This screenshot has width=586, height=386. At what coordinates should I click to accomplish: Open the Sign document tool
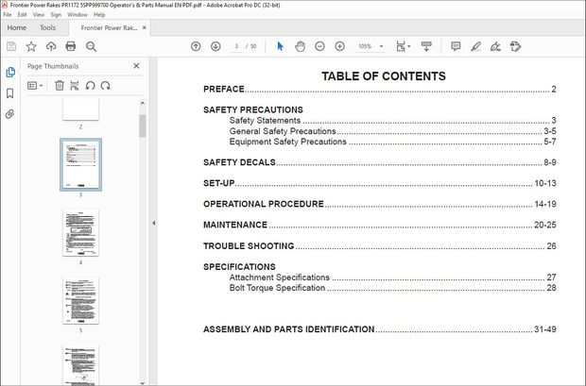click(495, 46)
